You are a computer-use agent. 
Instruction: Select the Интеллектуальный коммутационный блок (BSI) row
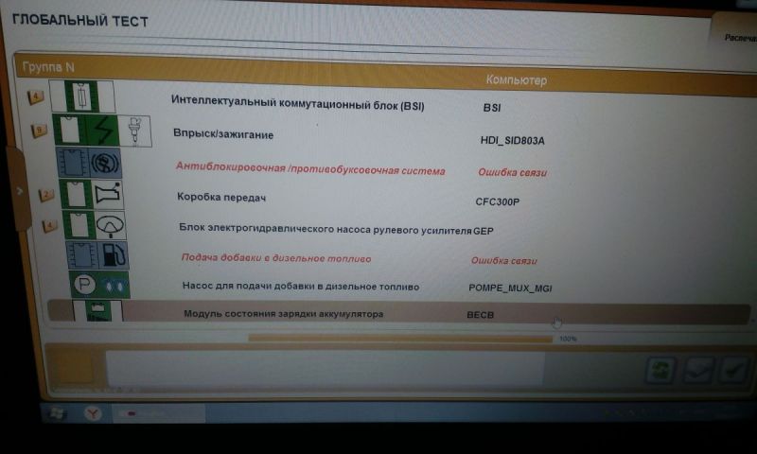pos(297,105)
